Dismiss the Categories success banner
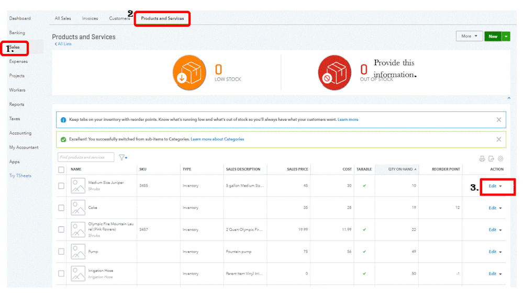The image size is (523, 294). [498, 139]
